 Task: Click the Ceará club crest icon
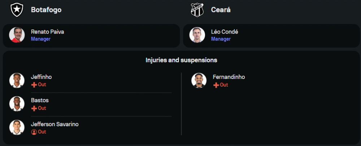click(x=197, y=10)
